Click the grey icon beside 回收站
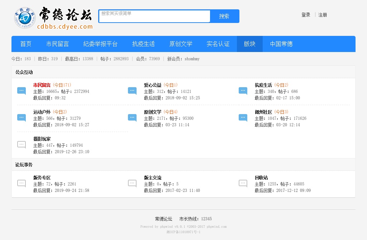The width and height of the screenshot is (367, 240). pyautogui.click(x=243, y=183)
